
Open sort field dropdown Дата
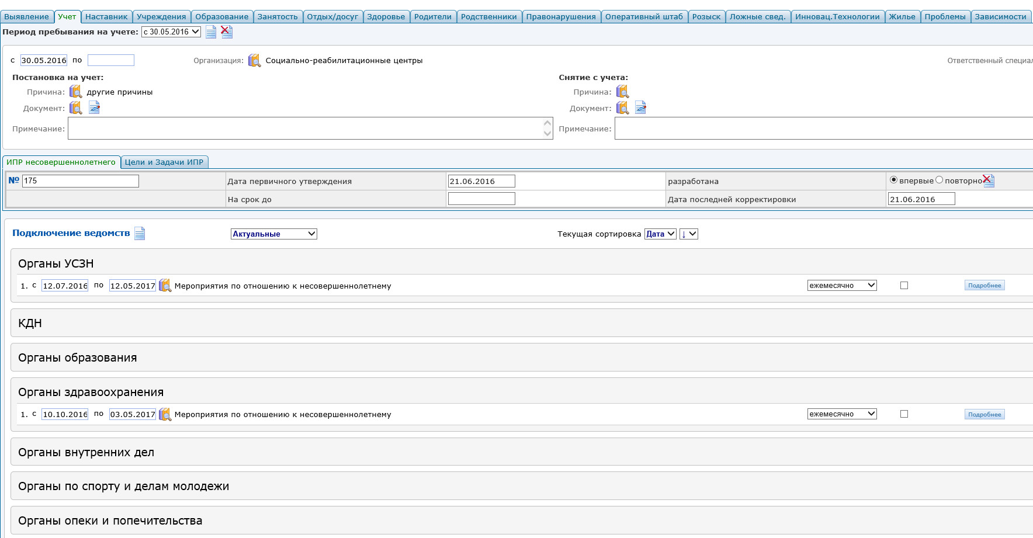660,234
